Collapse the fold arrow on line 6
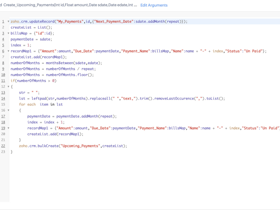280x210 pixels. [x=8, y=51]
